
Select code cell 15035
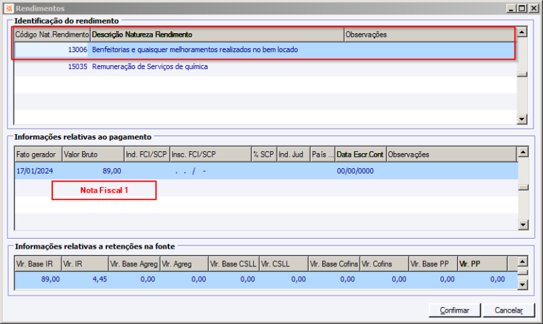tap(51, 66)
